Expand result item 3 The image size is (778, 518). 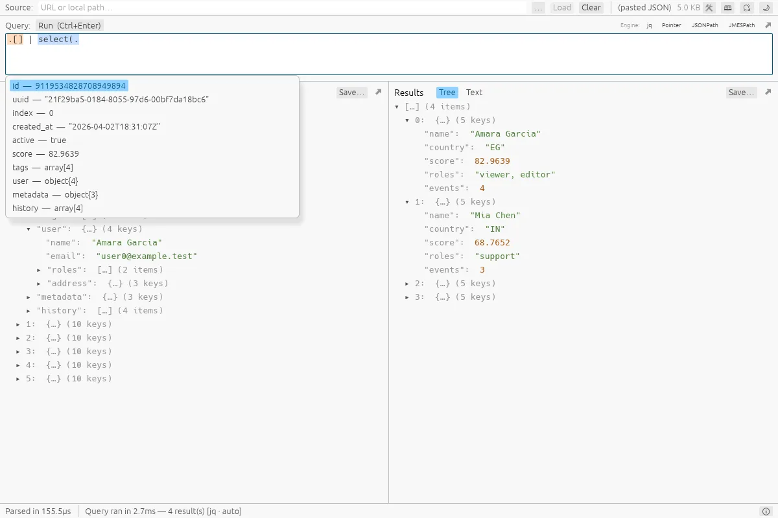tap(407, 297)
